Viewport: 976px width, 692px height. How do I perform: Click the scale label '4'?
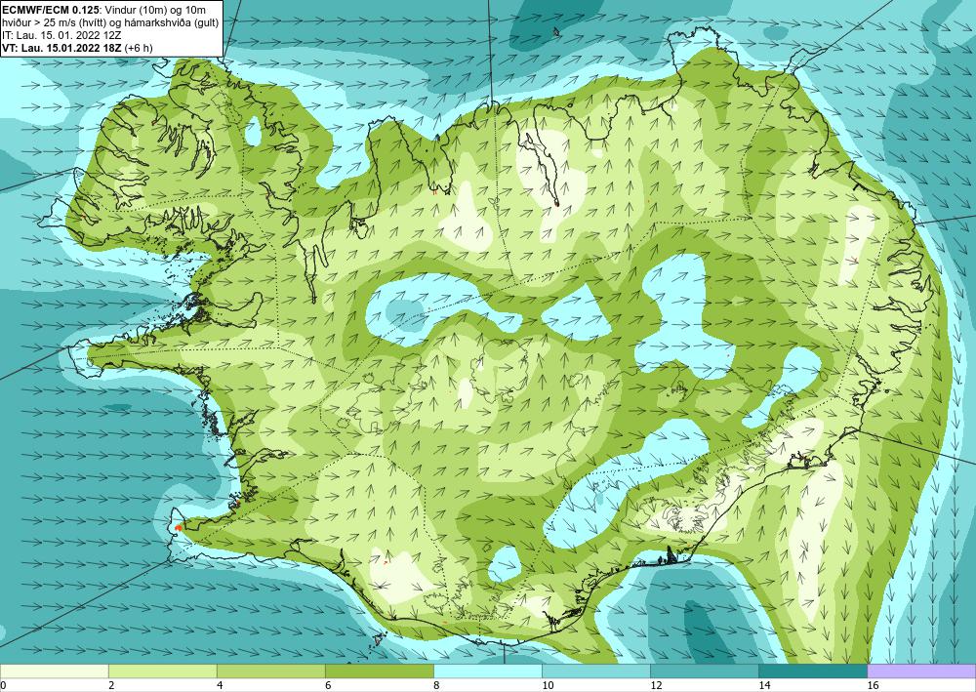pos(219,685)
